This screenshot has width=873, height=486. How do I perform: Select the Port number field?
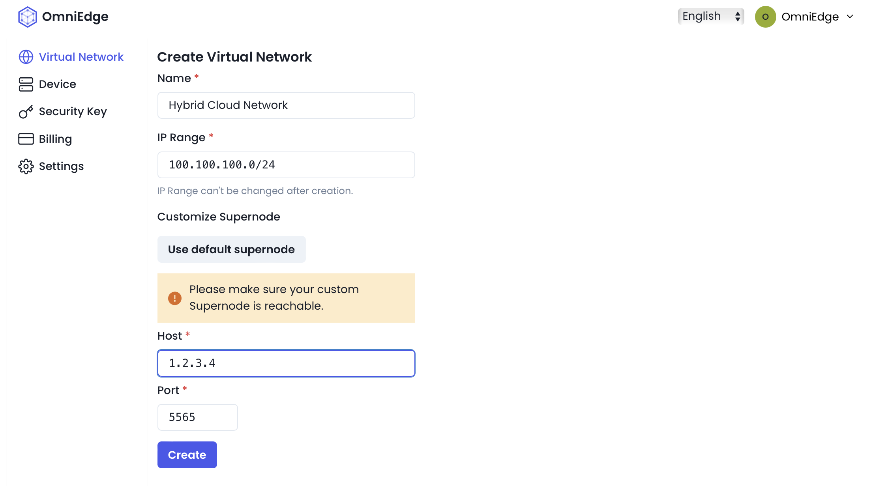point(197,417)
